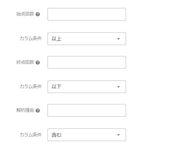The image size is (175, 146).
Task: Click the caret arrow of the 以下 dropdown
Action: coord(118,87)
